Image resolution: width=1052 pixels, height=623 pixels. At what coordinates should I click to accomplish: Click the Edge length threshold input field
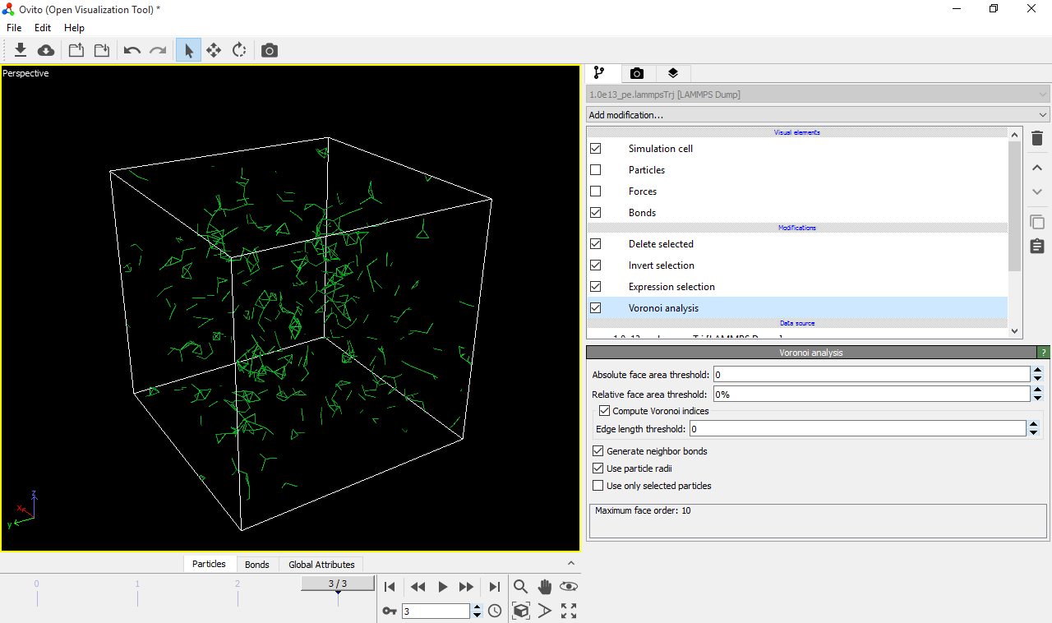pos(856,429)
